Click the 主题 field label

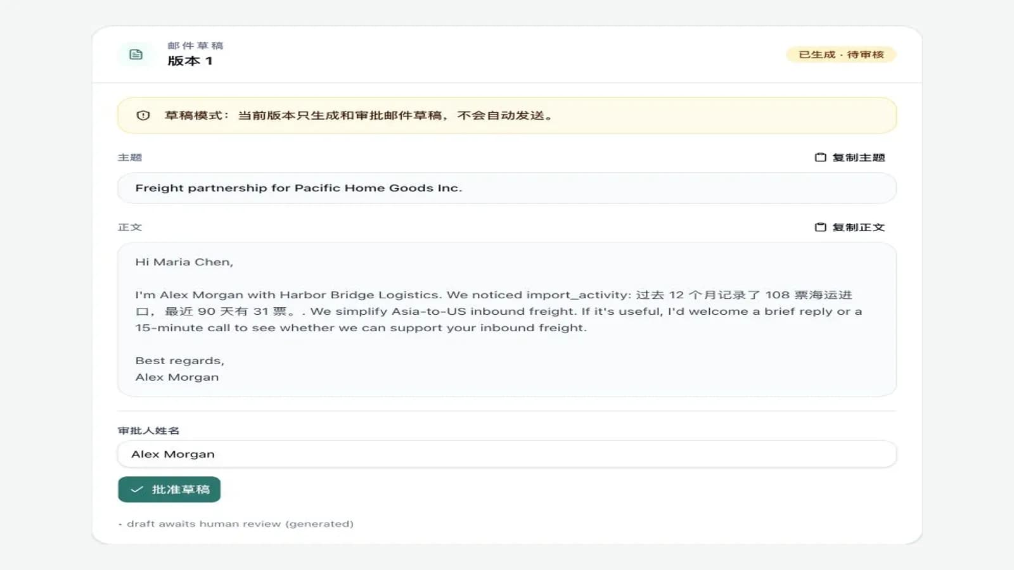tap(130, 157)
